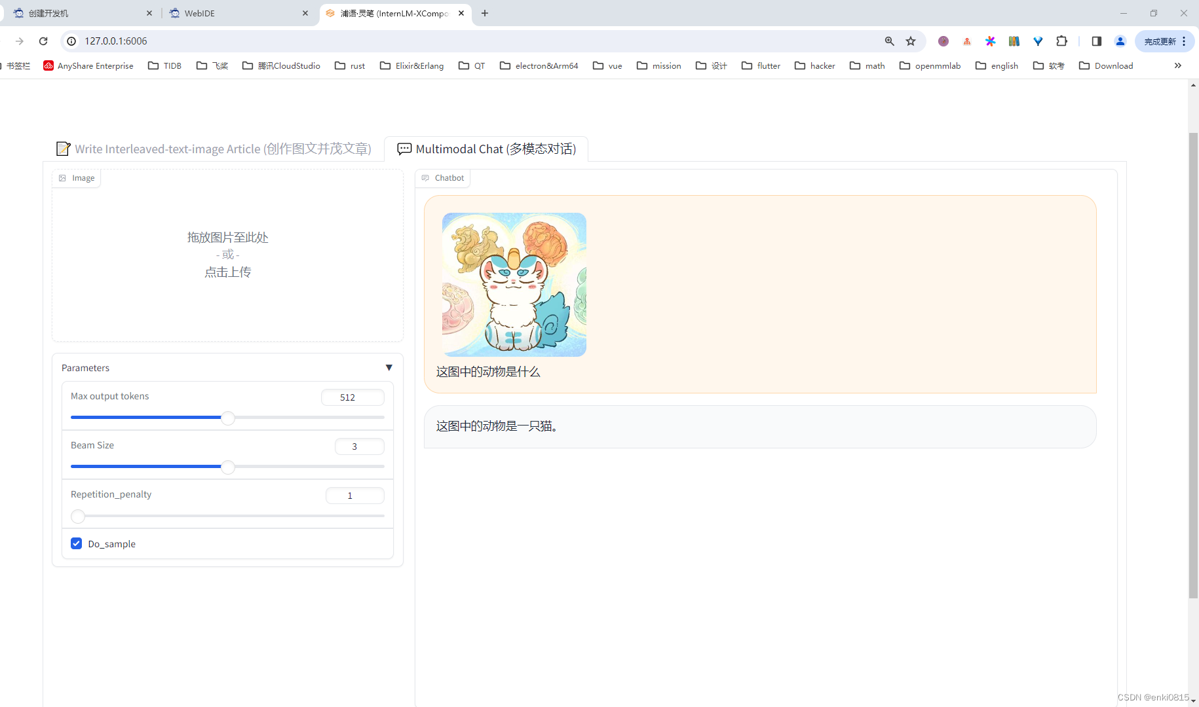Adjust the Max output tokens slider
Image resolution: width=1199 pixels, height=707 pixels.
tap(227, 418)
